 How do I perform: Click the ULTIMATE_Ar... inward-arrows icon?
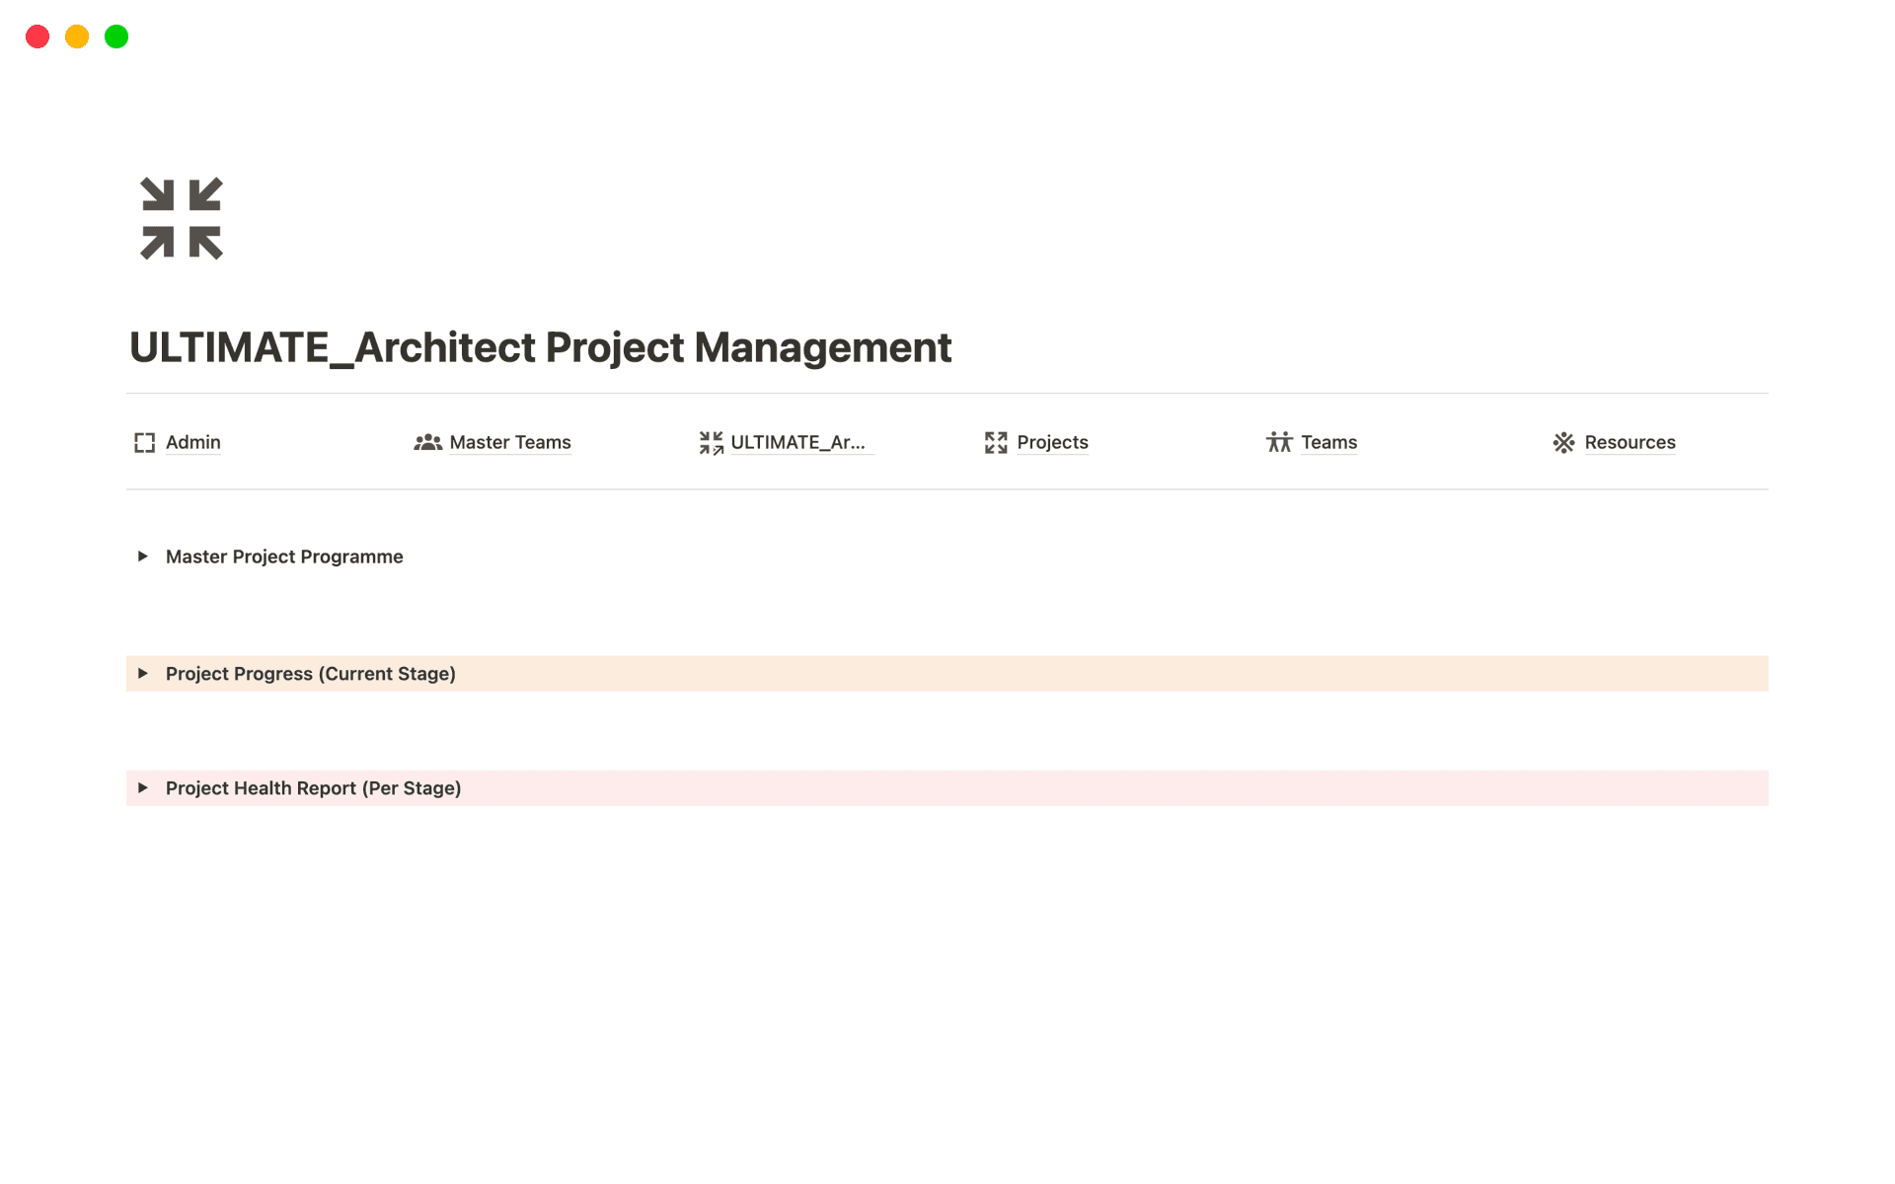pyautogui.click(x=711, y=443)
